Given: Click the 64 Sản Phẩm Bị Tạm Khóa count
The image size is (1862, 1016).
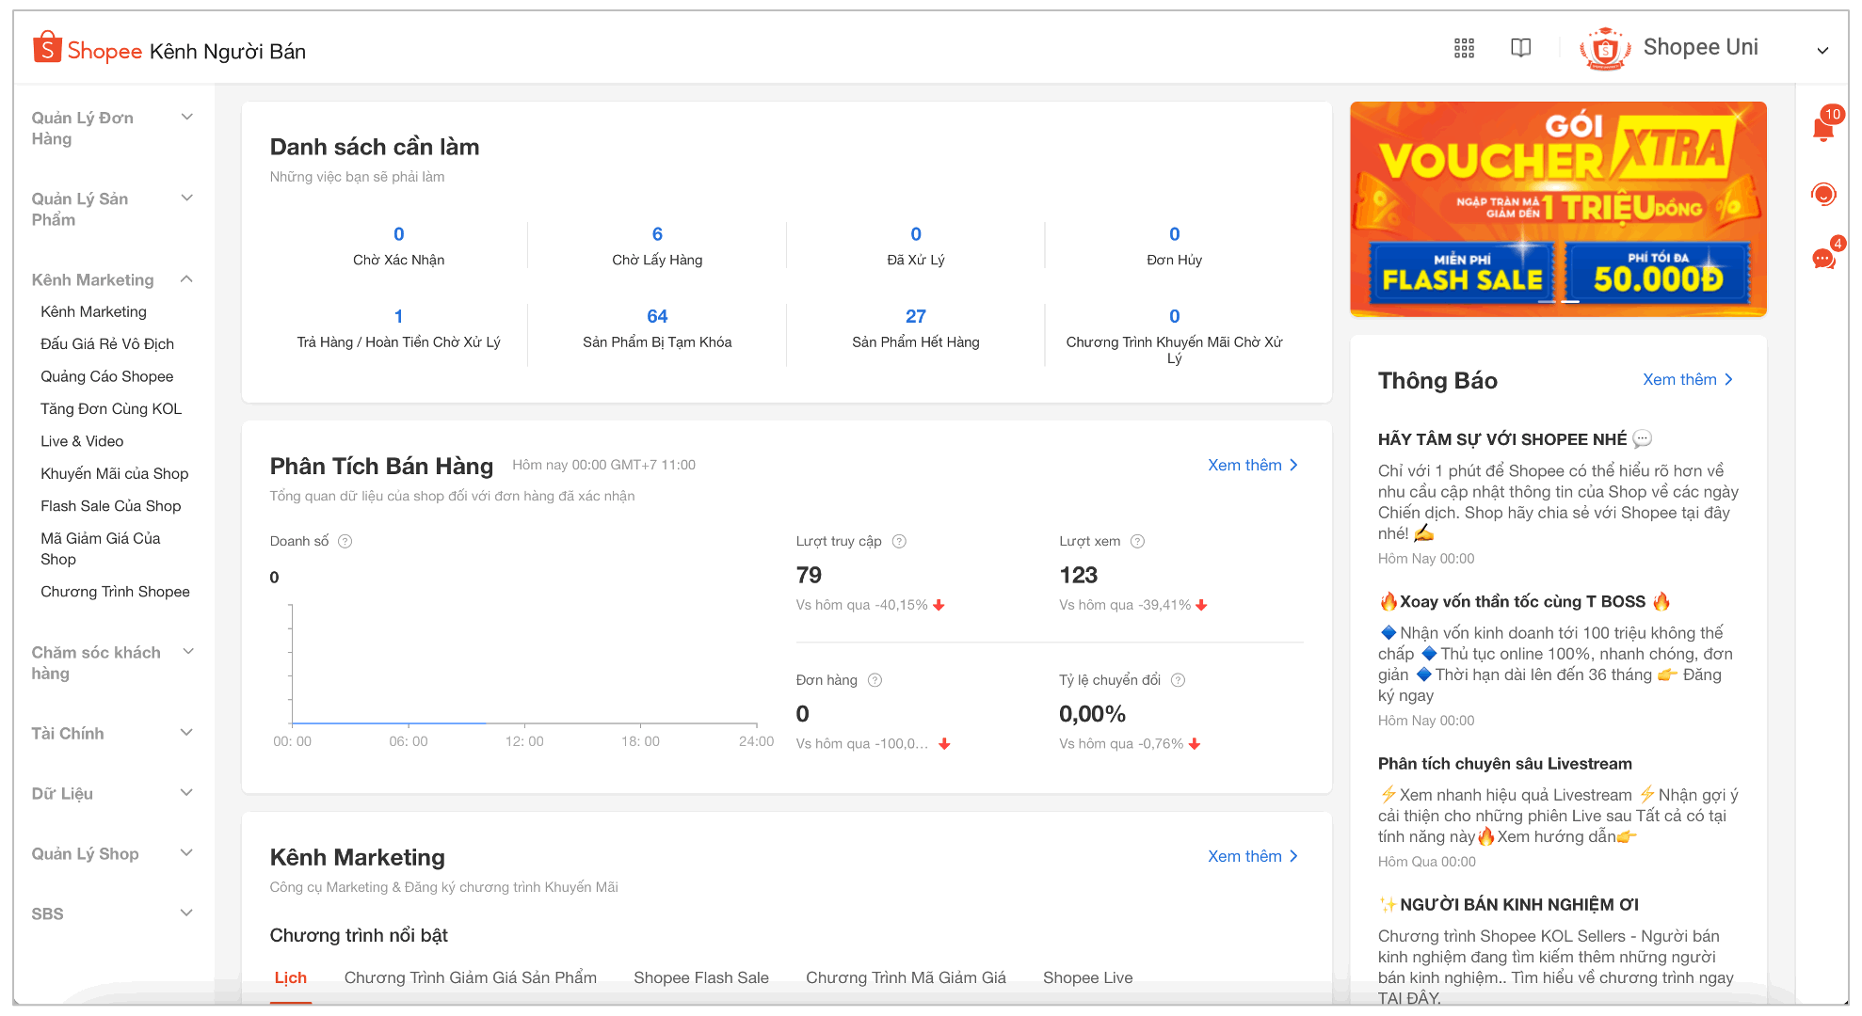Looking at the screenshot, I should pos(657,316).
